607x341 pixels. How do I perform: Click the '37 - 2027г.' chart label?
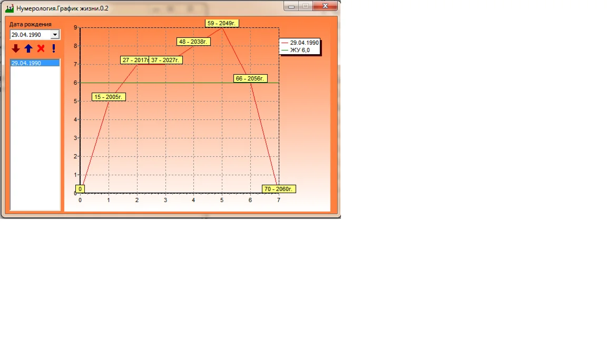[x=165, y=61]
